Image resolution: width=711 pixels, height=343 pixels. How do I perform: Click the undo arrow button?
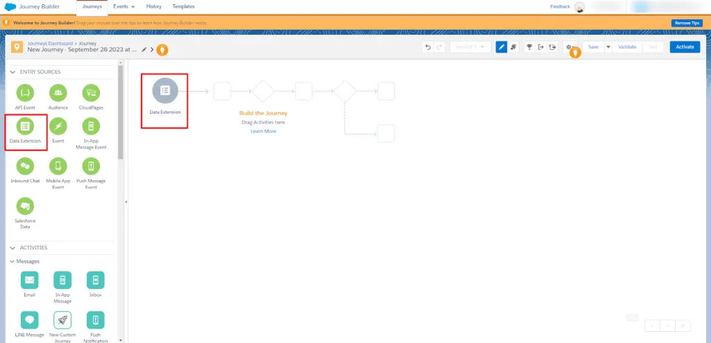428,47
